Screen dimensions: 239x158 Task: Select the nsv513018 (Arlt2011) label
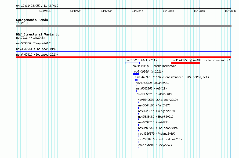click(141, 60)
